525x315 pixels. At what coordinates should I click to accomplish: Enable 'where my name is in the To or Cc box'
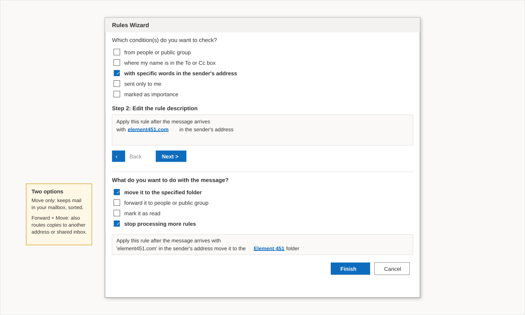point(117,63)
